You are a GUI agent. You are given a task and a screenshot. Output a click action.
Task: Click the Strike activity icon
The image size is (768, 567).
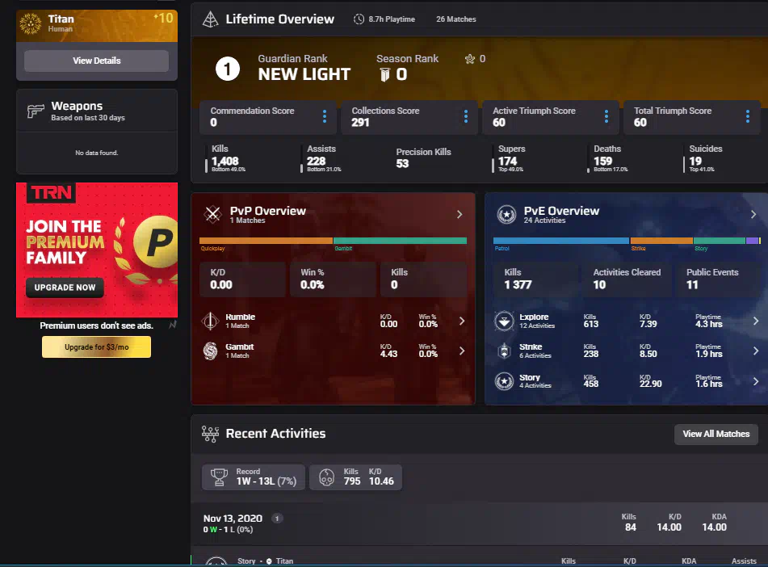pos(504,351)
